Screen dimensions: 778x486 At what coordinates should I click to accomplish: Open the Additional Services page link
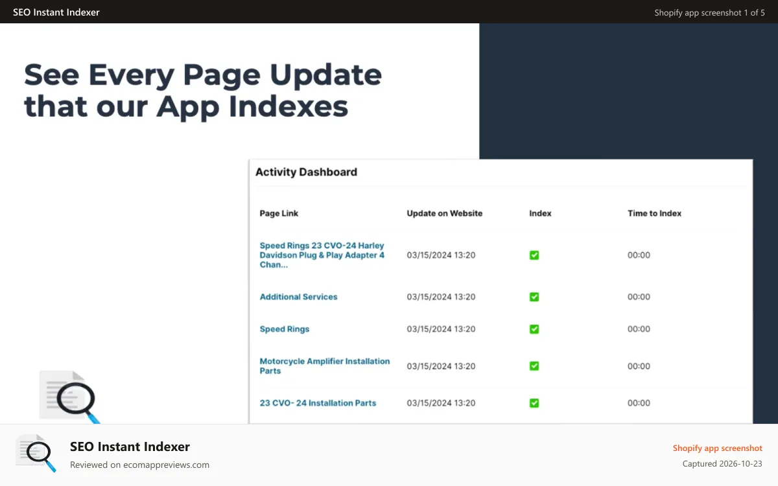299,297
